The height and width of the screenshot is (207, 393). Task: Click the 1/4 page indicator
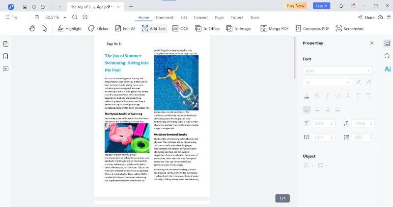point(282,198)
